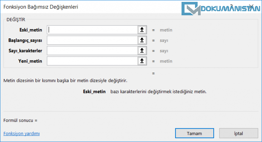Image resolution: width=262 pixels, height=142 pixels.
Task: Click the 'bazı karakterlerini değiştirmek istediğiniz metin.' text
Action: point(158,92)
